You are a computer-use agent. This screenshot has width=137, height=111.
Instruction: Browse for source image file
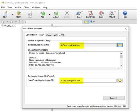pos(120,45)
